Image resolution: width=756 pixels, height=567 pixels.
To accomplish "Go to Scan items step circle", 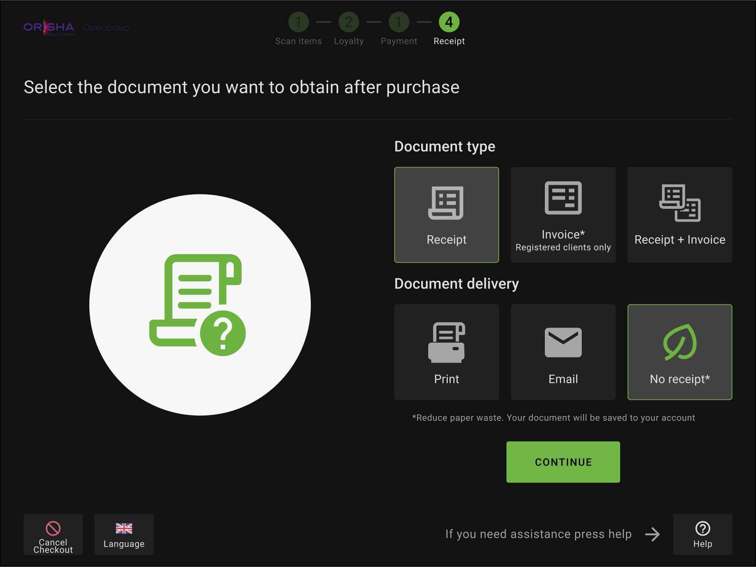I will pyautogui.click(x=298, y=22).
